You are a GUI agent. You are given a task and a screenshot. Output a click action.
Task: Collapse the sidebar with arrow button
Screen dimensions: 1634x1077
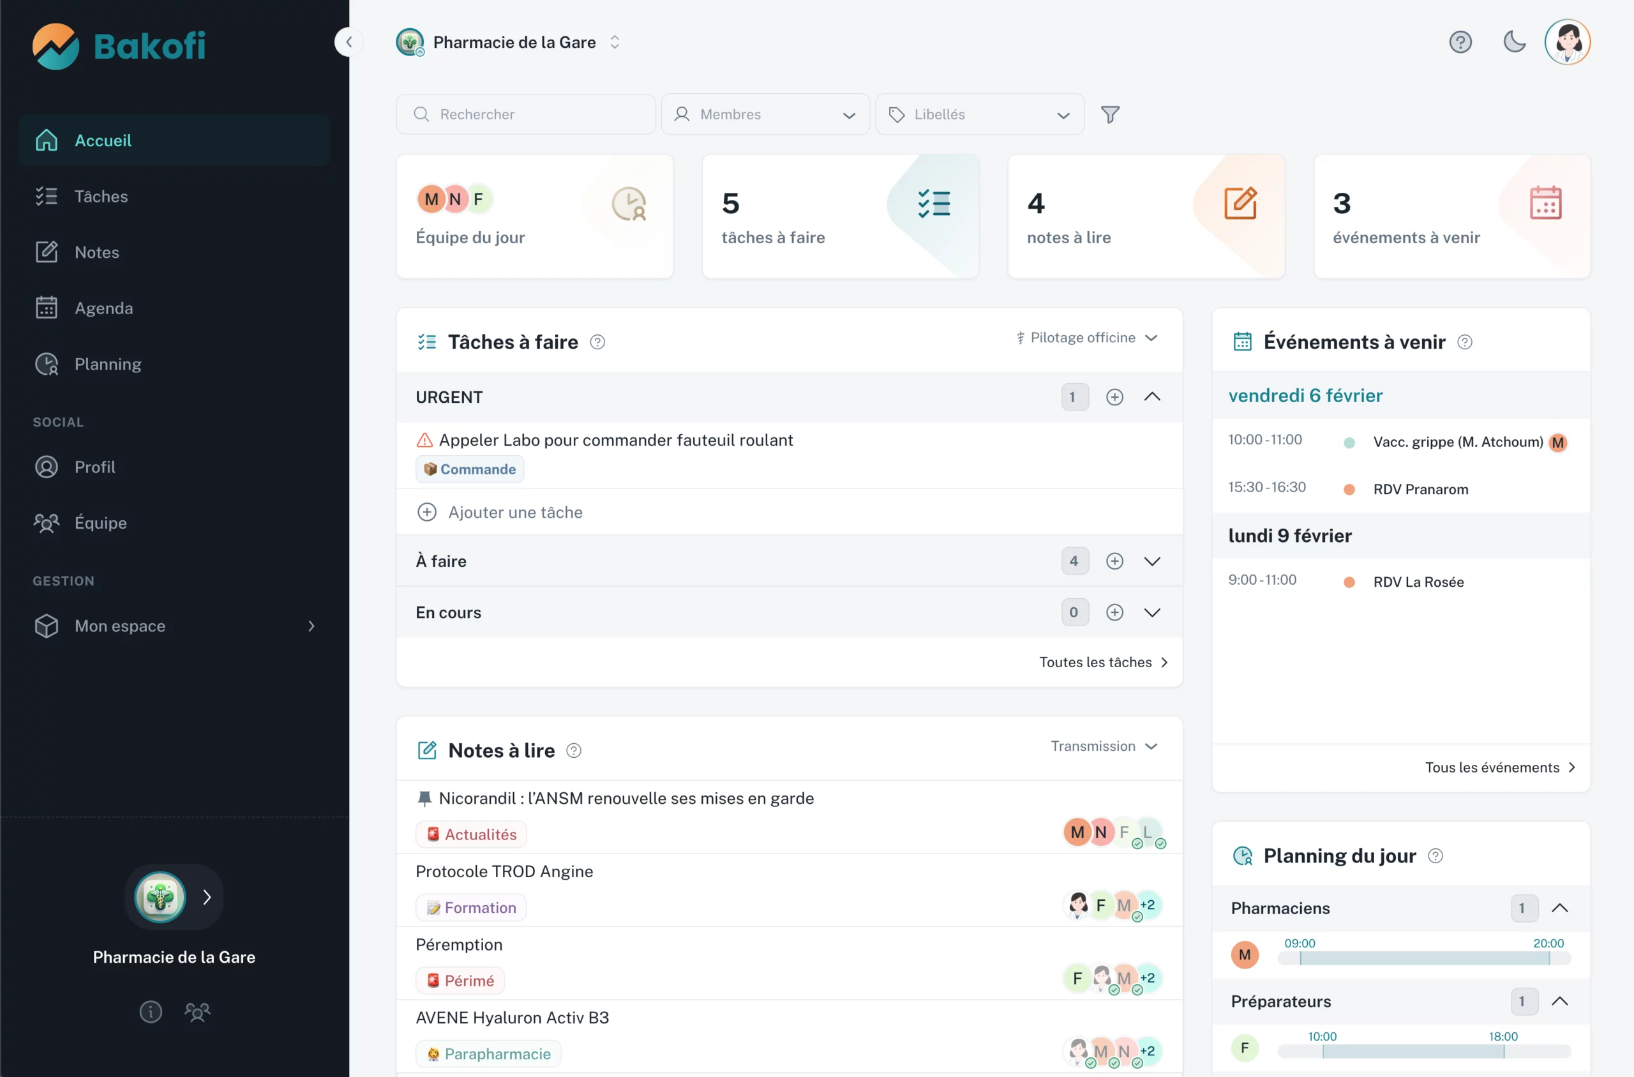(349, 42)
